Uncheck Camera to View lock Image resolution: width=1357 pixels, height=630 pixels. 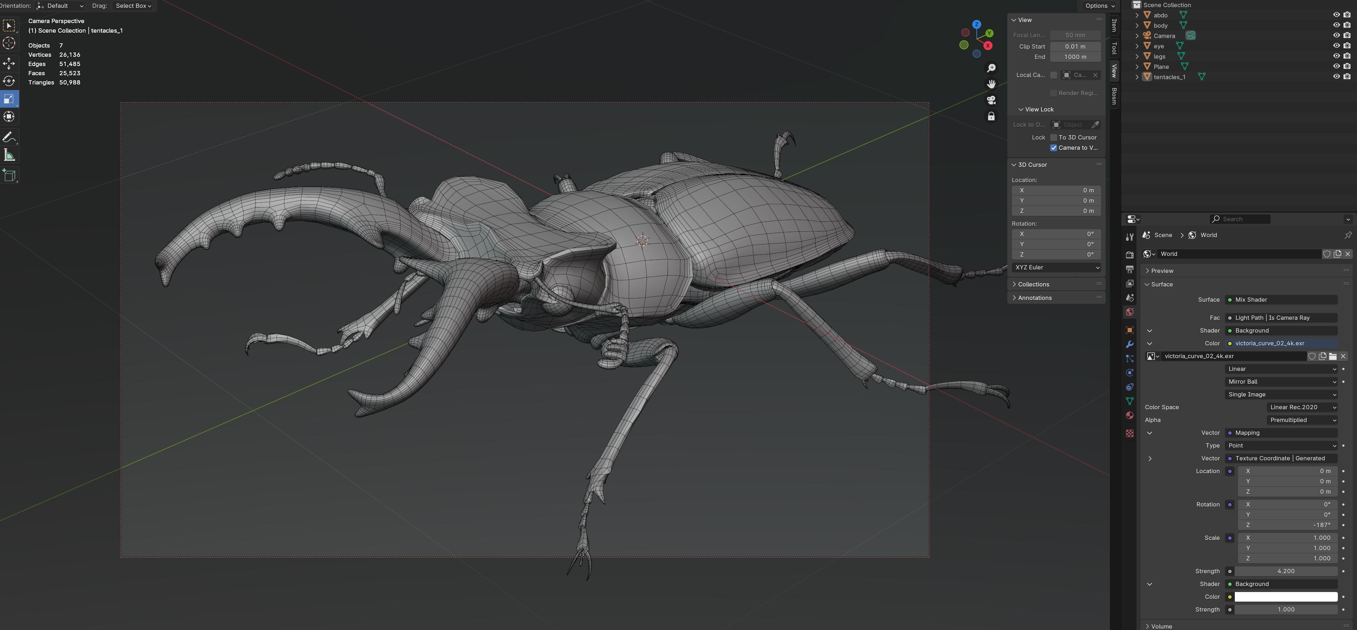pos(1053,148)
